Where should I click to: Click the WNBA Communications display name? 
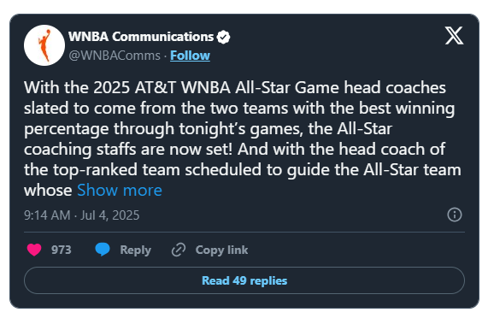[141, 37]
